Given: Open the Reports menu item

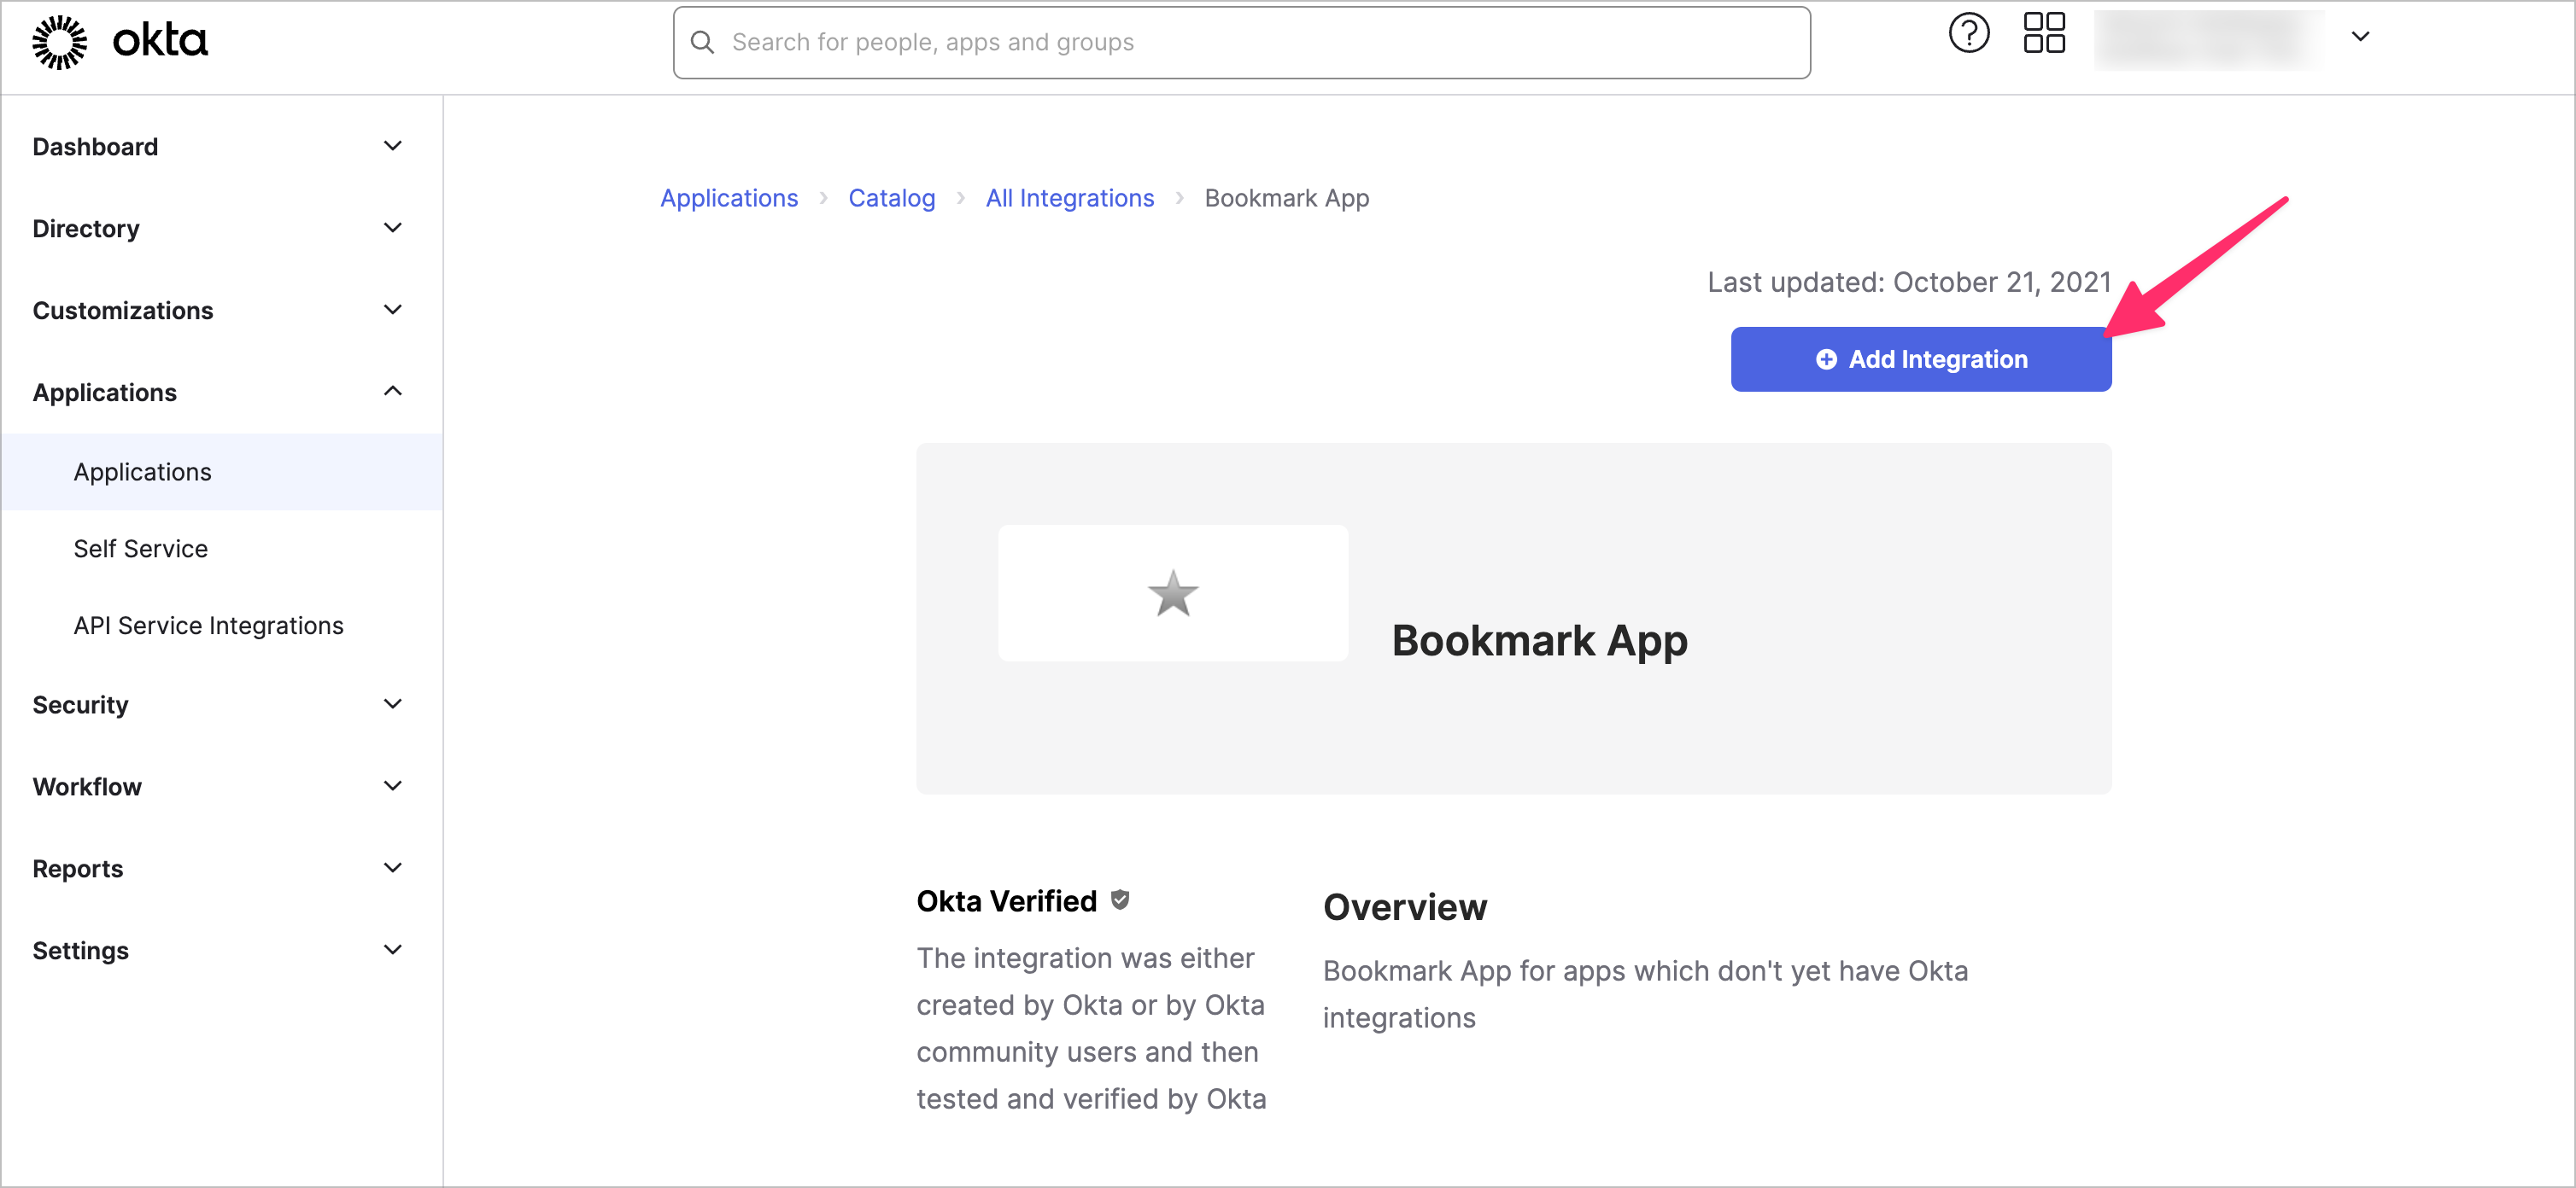Looking at the screenshot, I should pos(78,870).
